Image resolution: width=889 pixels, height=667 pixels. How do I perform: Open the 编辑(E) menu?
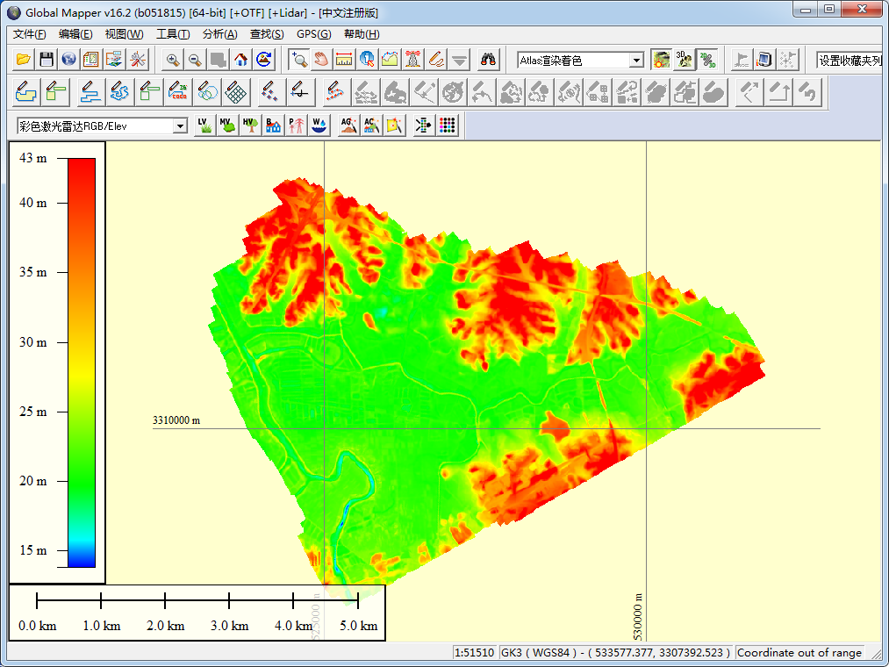[75, 34]
